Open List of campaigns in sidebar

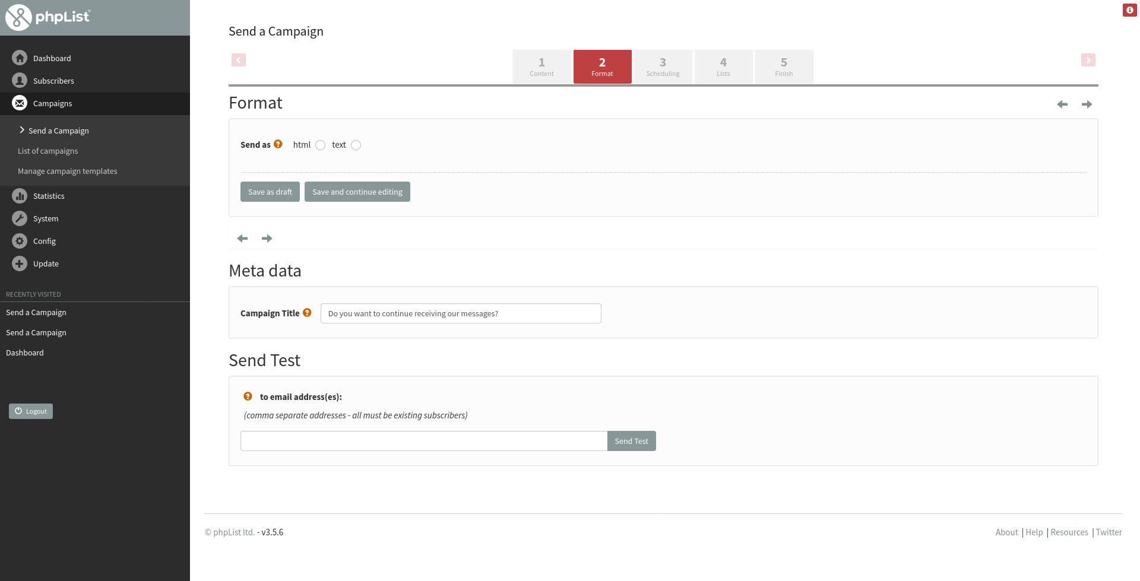coord(47,151)
